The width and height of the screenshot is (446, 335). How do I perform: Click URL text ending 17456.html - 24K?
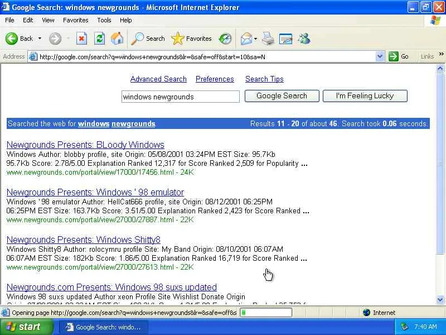pyautogui.click(x=100, y=173)
